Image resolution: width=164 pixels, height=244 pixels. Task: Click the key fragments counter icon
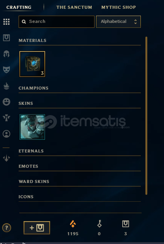coord(99,224)
